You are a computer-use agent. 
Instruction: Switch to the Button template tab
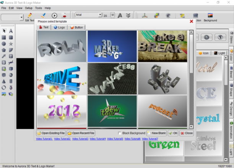76,27
